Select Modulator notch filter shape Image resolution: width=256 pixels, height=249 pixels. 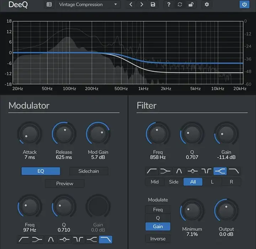(78, 239)
